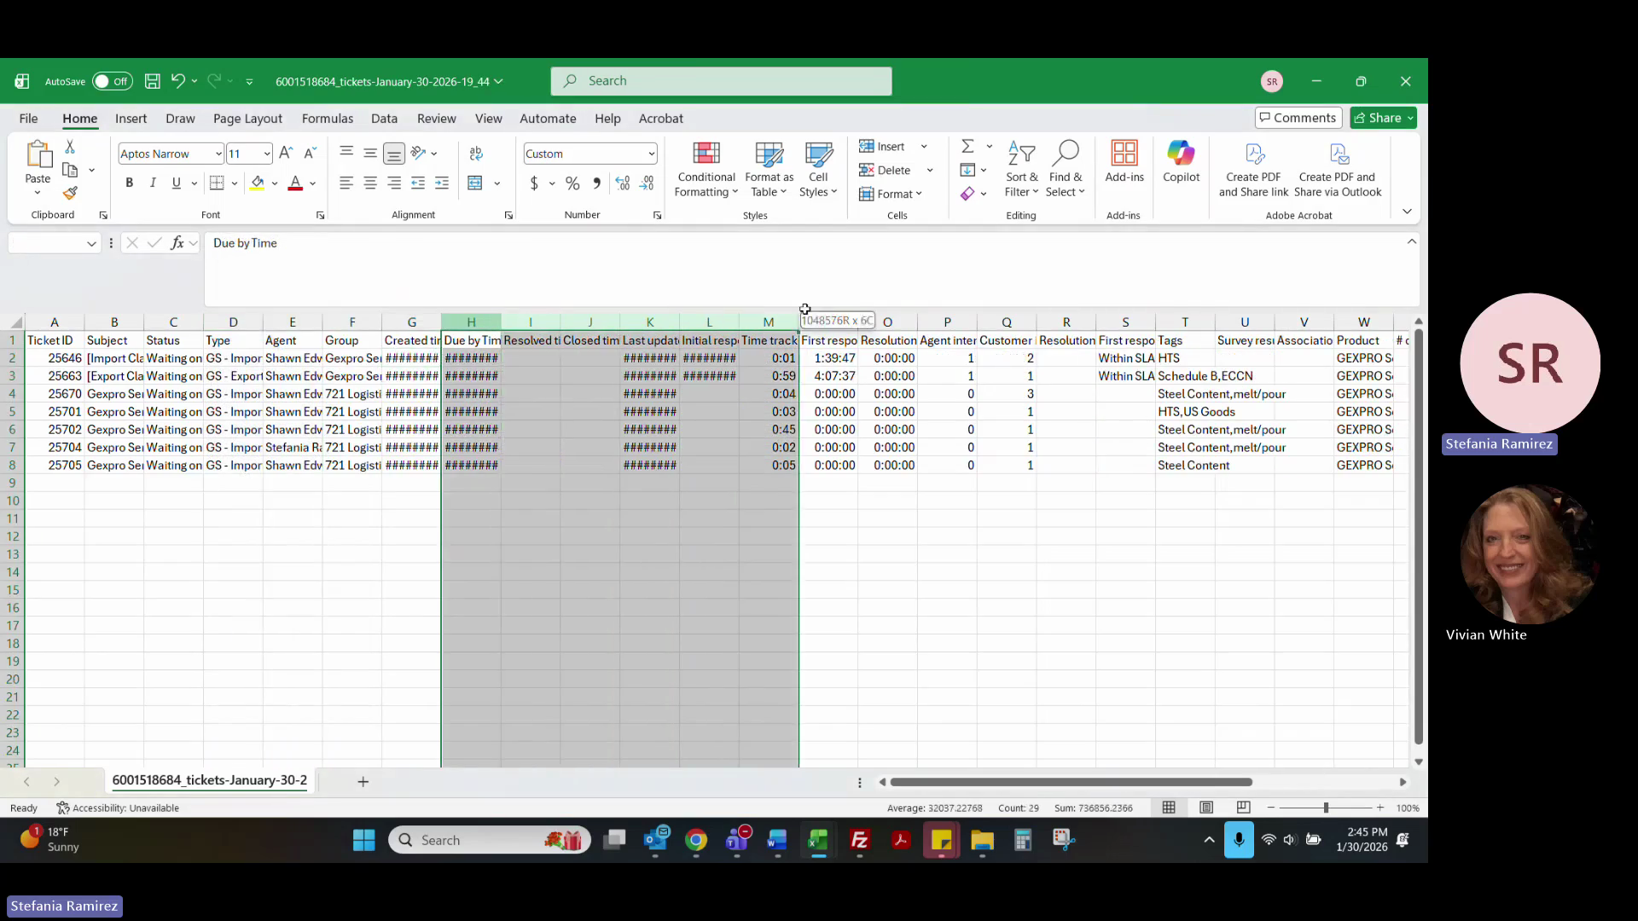Launch Copilot from the ribbon

(1181, 162)
